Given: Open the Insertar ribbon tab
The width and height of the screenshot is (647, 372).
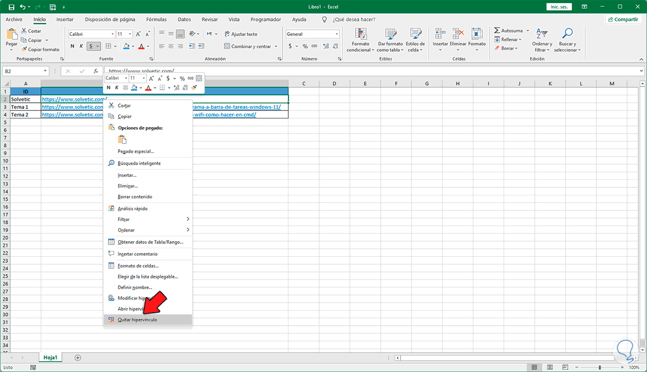Looking at the screenshot, I should (x=65, y=19).
